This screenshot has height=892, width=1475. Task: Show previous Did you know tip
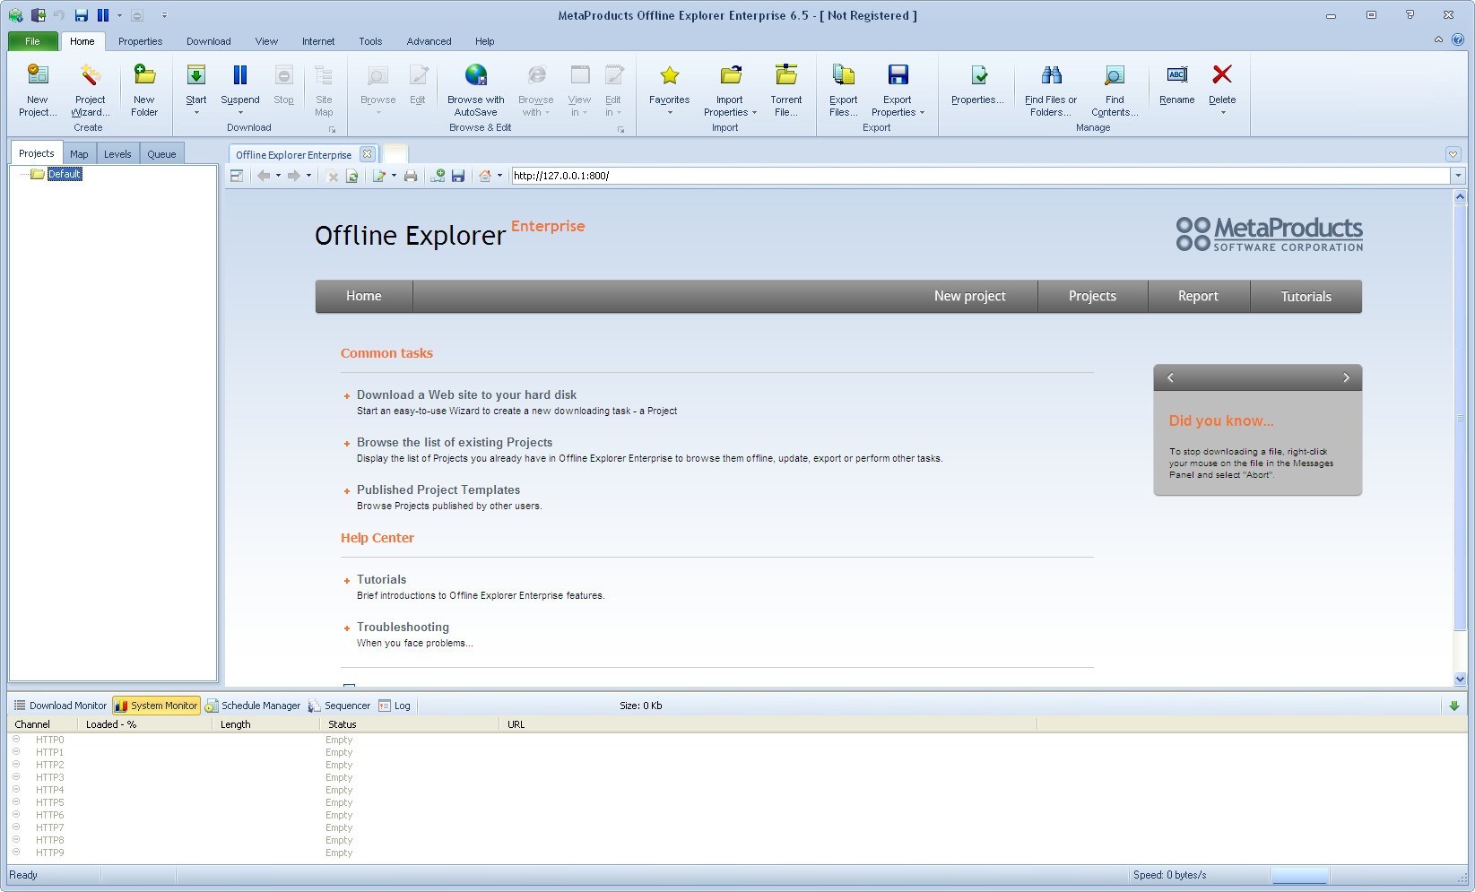[1170, 377]
